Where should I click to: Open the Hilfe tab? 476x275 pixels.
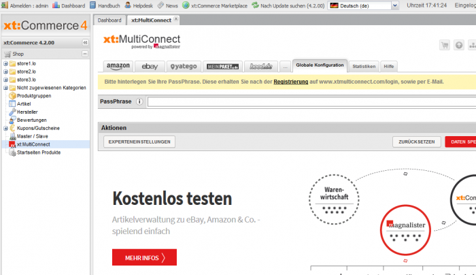pos(388,66)
